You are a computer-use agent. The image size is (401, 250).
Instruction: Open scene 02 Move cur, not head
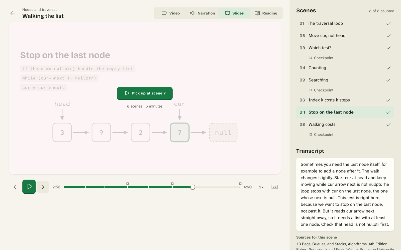coord(345,36)
